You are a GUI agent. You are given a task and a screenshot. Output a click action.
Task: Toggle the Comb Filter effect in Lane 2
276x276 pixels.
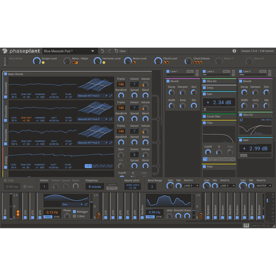coord(204,116)
